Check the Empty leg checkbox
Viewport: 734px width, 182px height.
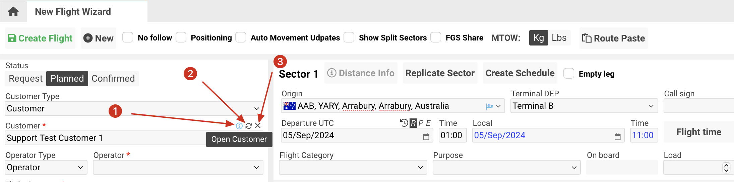(569, 74)
